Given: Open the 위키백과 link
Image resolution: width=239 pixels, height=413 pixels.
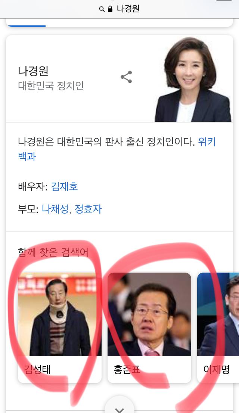Looking at the screenshot, I should coord(117,149).
